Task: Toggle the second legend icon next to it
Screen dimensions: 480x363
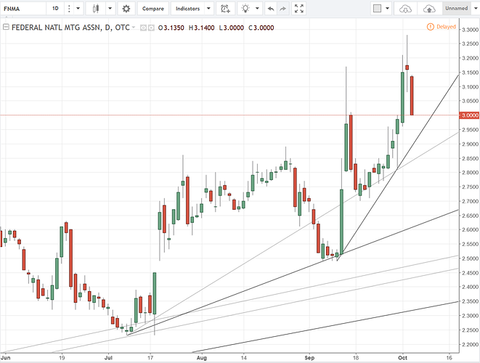Action: pyautogui.click(x=151, y=28)
